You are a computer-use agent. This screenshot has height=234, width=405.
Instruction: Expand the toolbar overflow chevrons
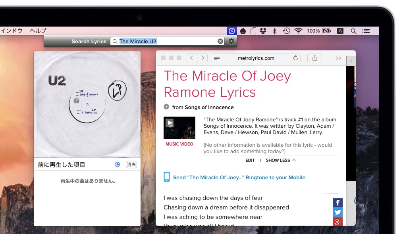[x=339, y=58]
